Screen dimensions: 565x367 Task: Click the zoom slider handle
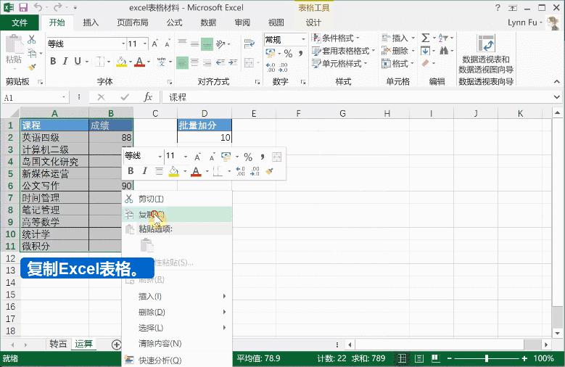[487, 358]
